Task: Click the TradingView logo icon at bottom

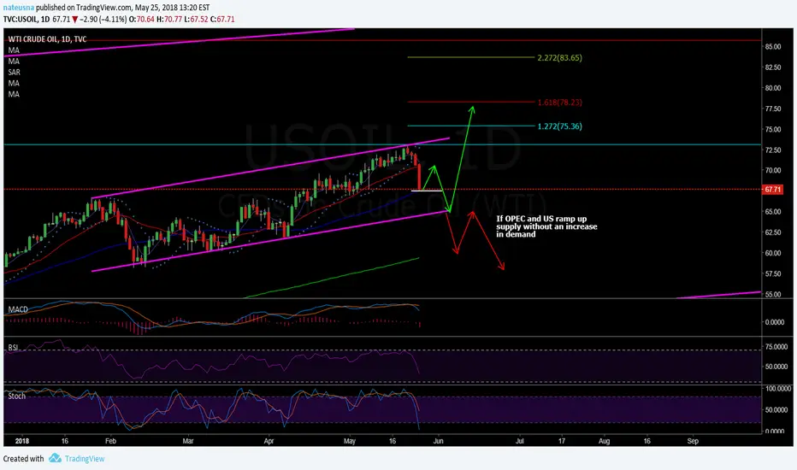Action: (x=55, y=458)
